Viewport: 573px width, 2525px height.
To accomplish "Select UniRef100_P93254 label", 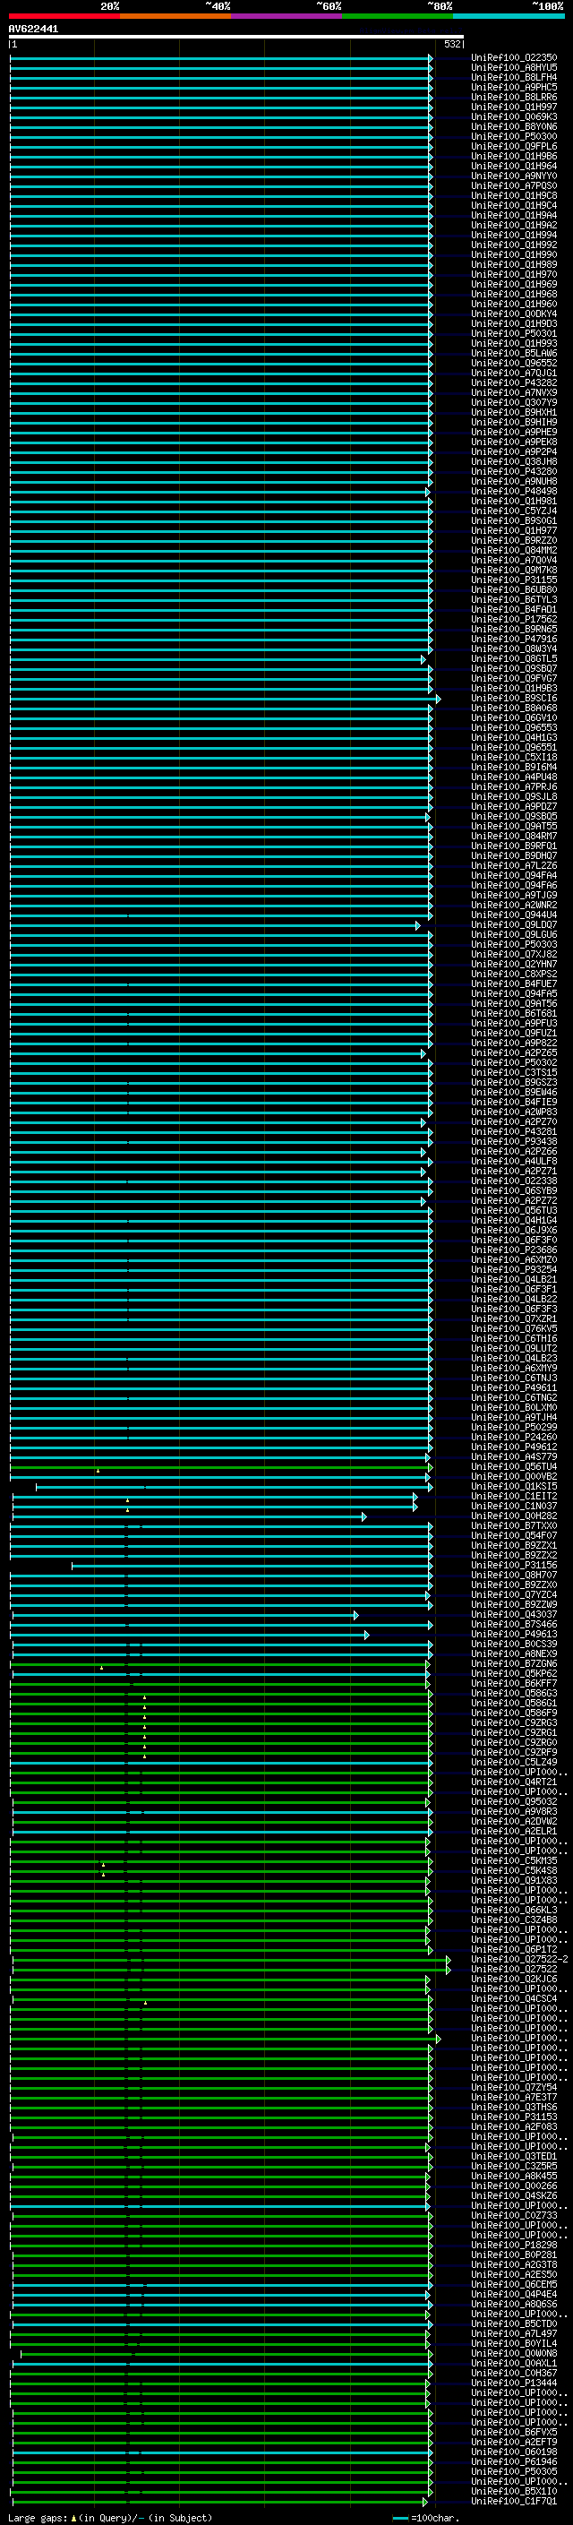I will click(514, 1269).
